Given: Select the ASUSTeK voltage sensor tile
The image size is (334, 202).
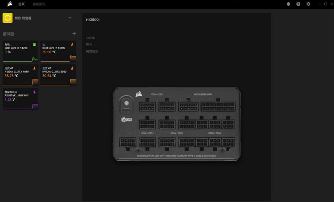Looking at the screenshot, I should point(20,99).
